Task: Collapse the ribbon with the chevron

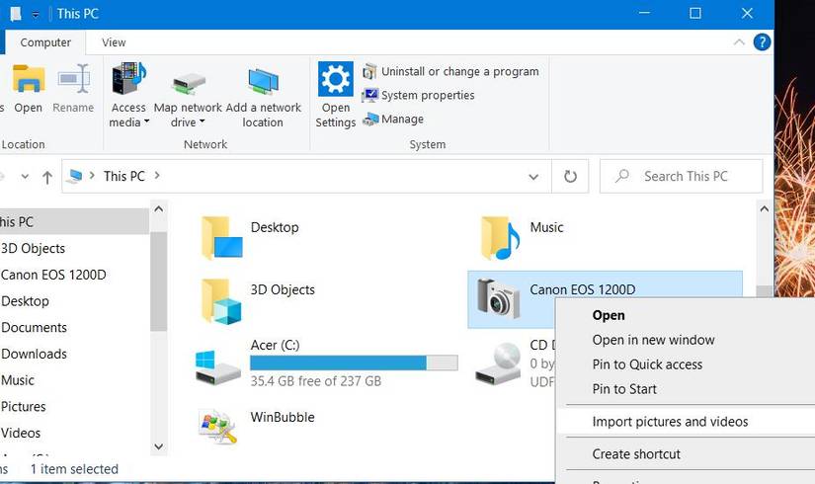Action: [x=739, y=42]
